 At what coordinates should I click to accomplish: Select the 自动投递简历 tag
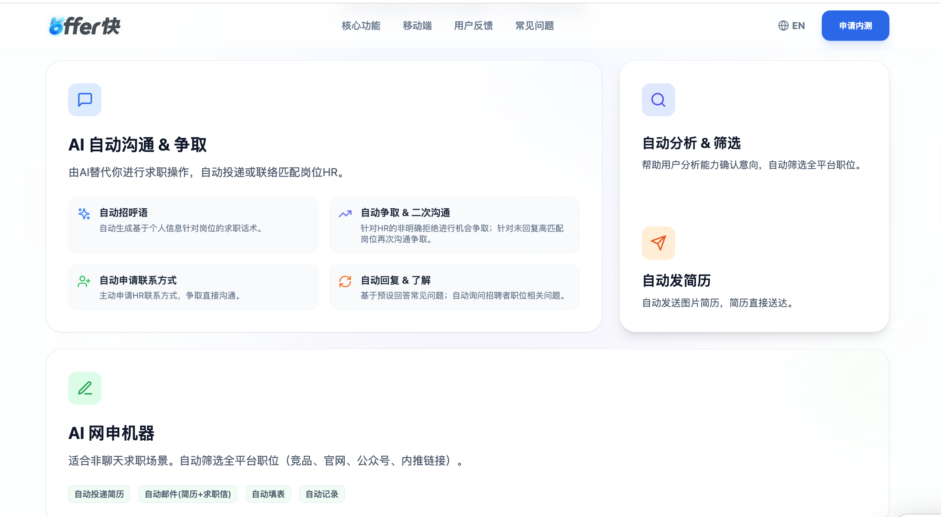pos(99,494)
